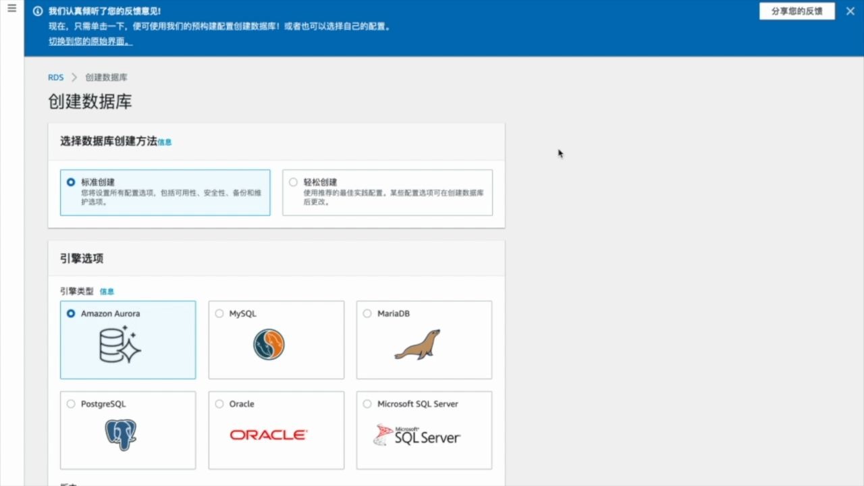This screenshot has width=864, height=486.
Task: Navigate to RDS via the breadcrumb
Action: point(55,77)
